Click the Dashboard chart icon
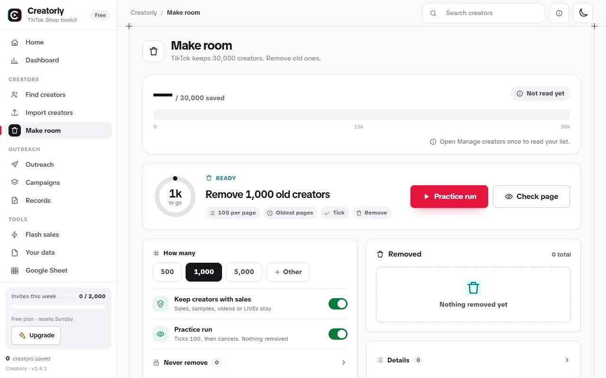Viewport: 606px width, 378px height. [15, 60]
